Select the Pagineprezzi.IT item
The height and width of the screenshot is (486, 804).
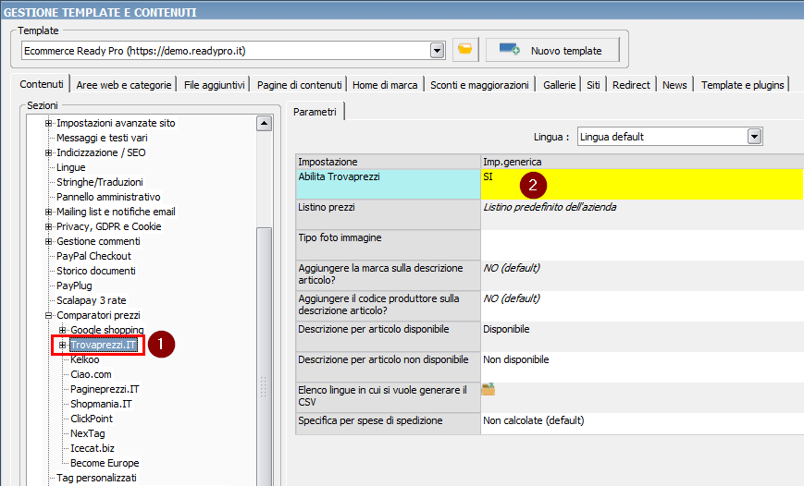[105, 389]
